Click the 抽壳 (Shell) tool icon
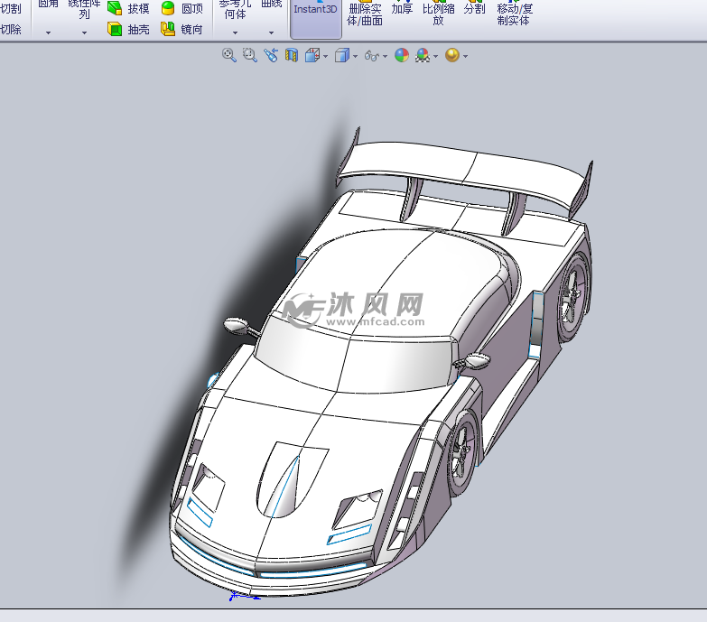Screen dimensions: 707x622 click(116, 29)
